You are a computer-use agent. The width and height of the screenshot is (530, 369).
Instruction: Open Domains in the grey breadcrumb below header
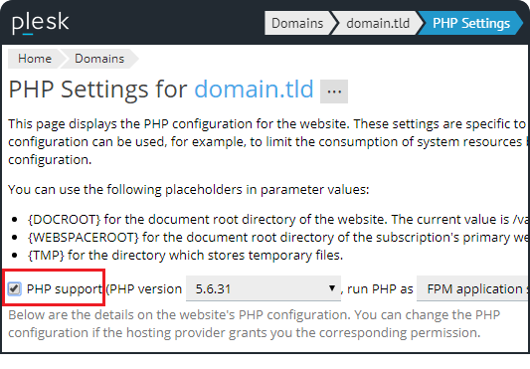point(99,59)
